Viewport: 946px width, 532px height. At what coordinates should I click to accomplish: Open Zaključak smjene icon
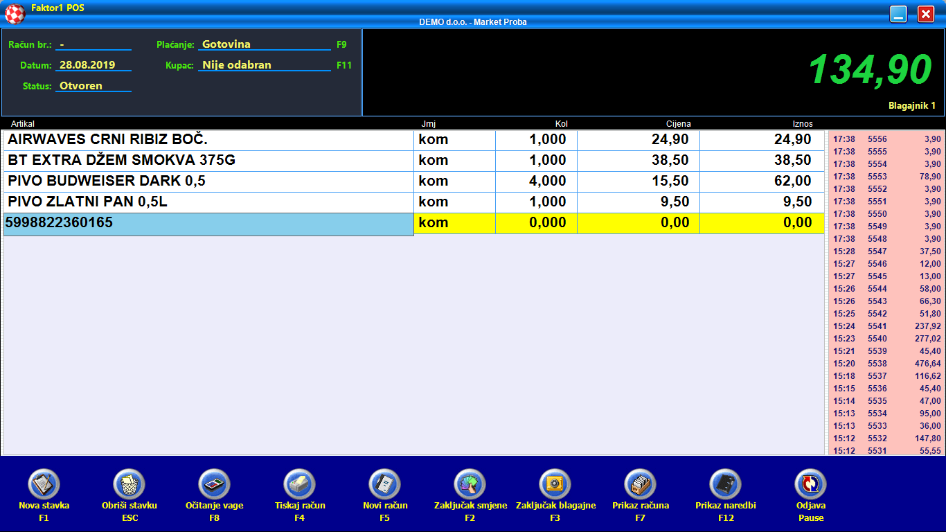(x=470, y=484)
